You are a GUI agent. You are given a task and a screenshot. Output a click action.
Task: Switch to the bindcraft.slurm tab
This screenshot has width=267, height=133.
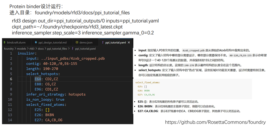tap(16, 42)
